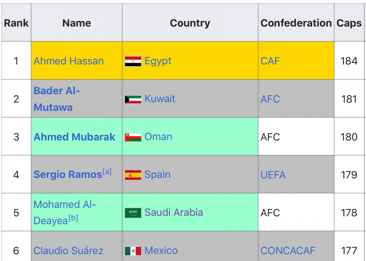Viewport: 366px width, 261px height.
Task: Click the Saudi Arabia flag icon
Action: click(x=133, y=213)
